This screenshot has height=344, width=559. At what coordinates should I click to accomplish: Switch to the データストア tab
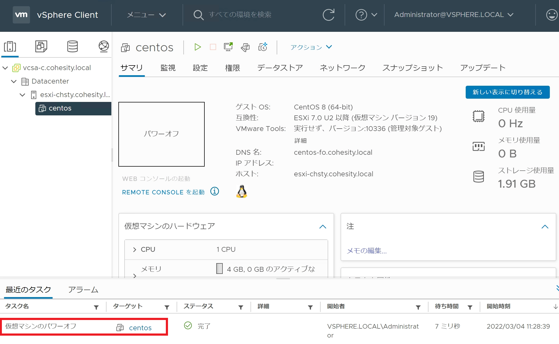tap(280, 68)
